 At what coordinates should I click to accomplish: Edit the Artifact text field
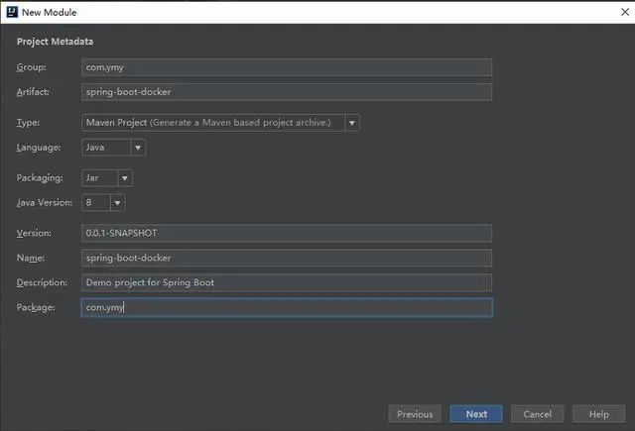[x=287, y=92]
